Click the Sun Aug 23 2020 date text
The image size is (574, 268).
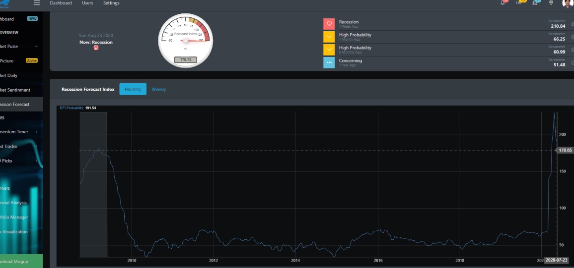pyautogui.click(x=96, y=35)
